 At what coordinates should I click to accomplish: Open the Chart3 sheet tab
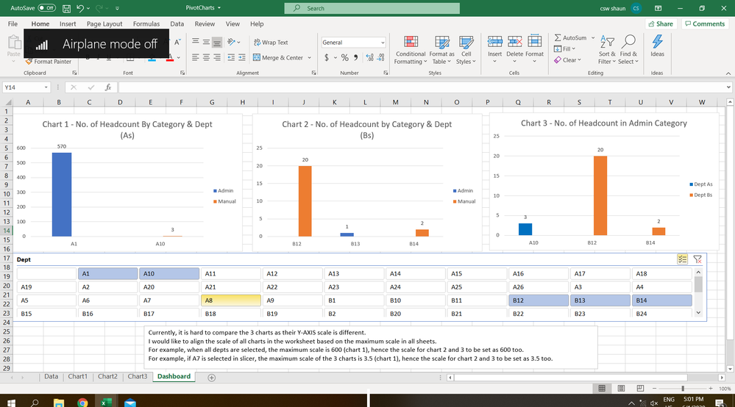138,377
